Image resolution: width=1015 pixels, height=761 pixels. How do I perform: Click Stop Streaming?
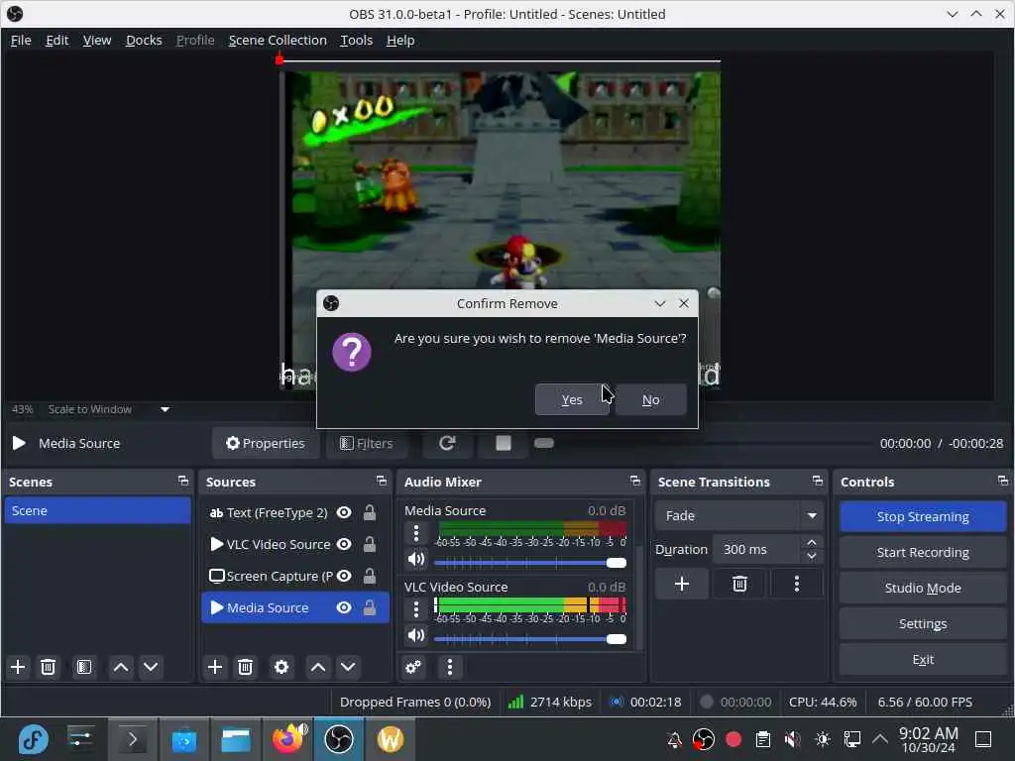[923, 516]
